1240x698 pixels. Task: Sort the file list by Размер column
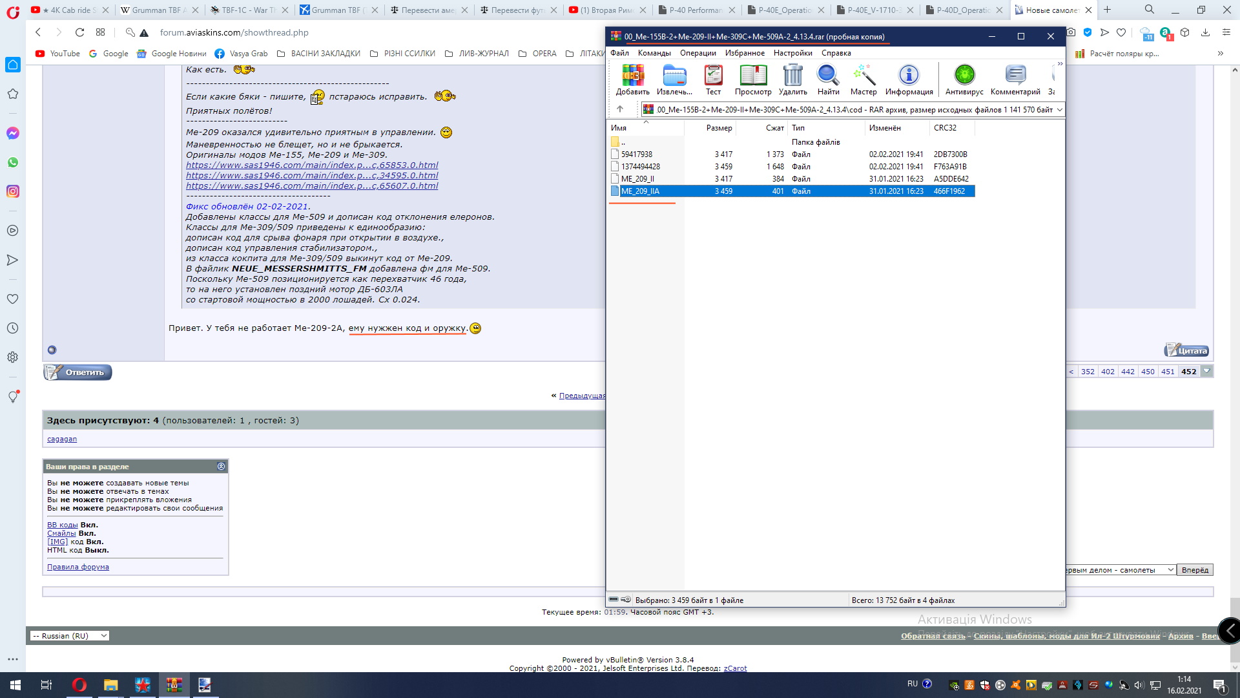coord(719,128)
